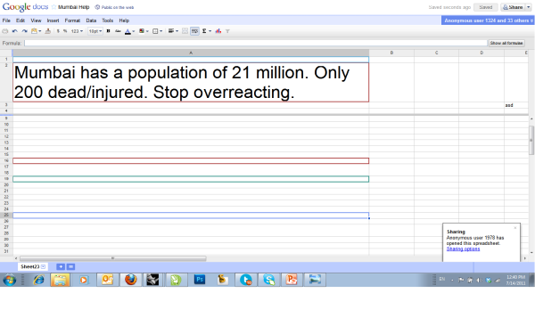Open Internet Explorer from the taskbar
Screen dimensions: 535x334
[x=38, y=281]
